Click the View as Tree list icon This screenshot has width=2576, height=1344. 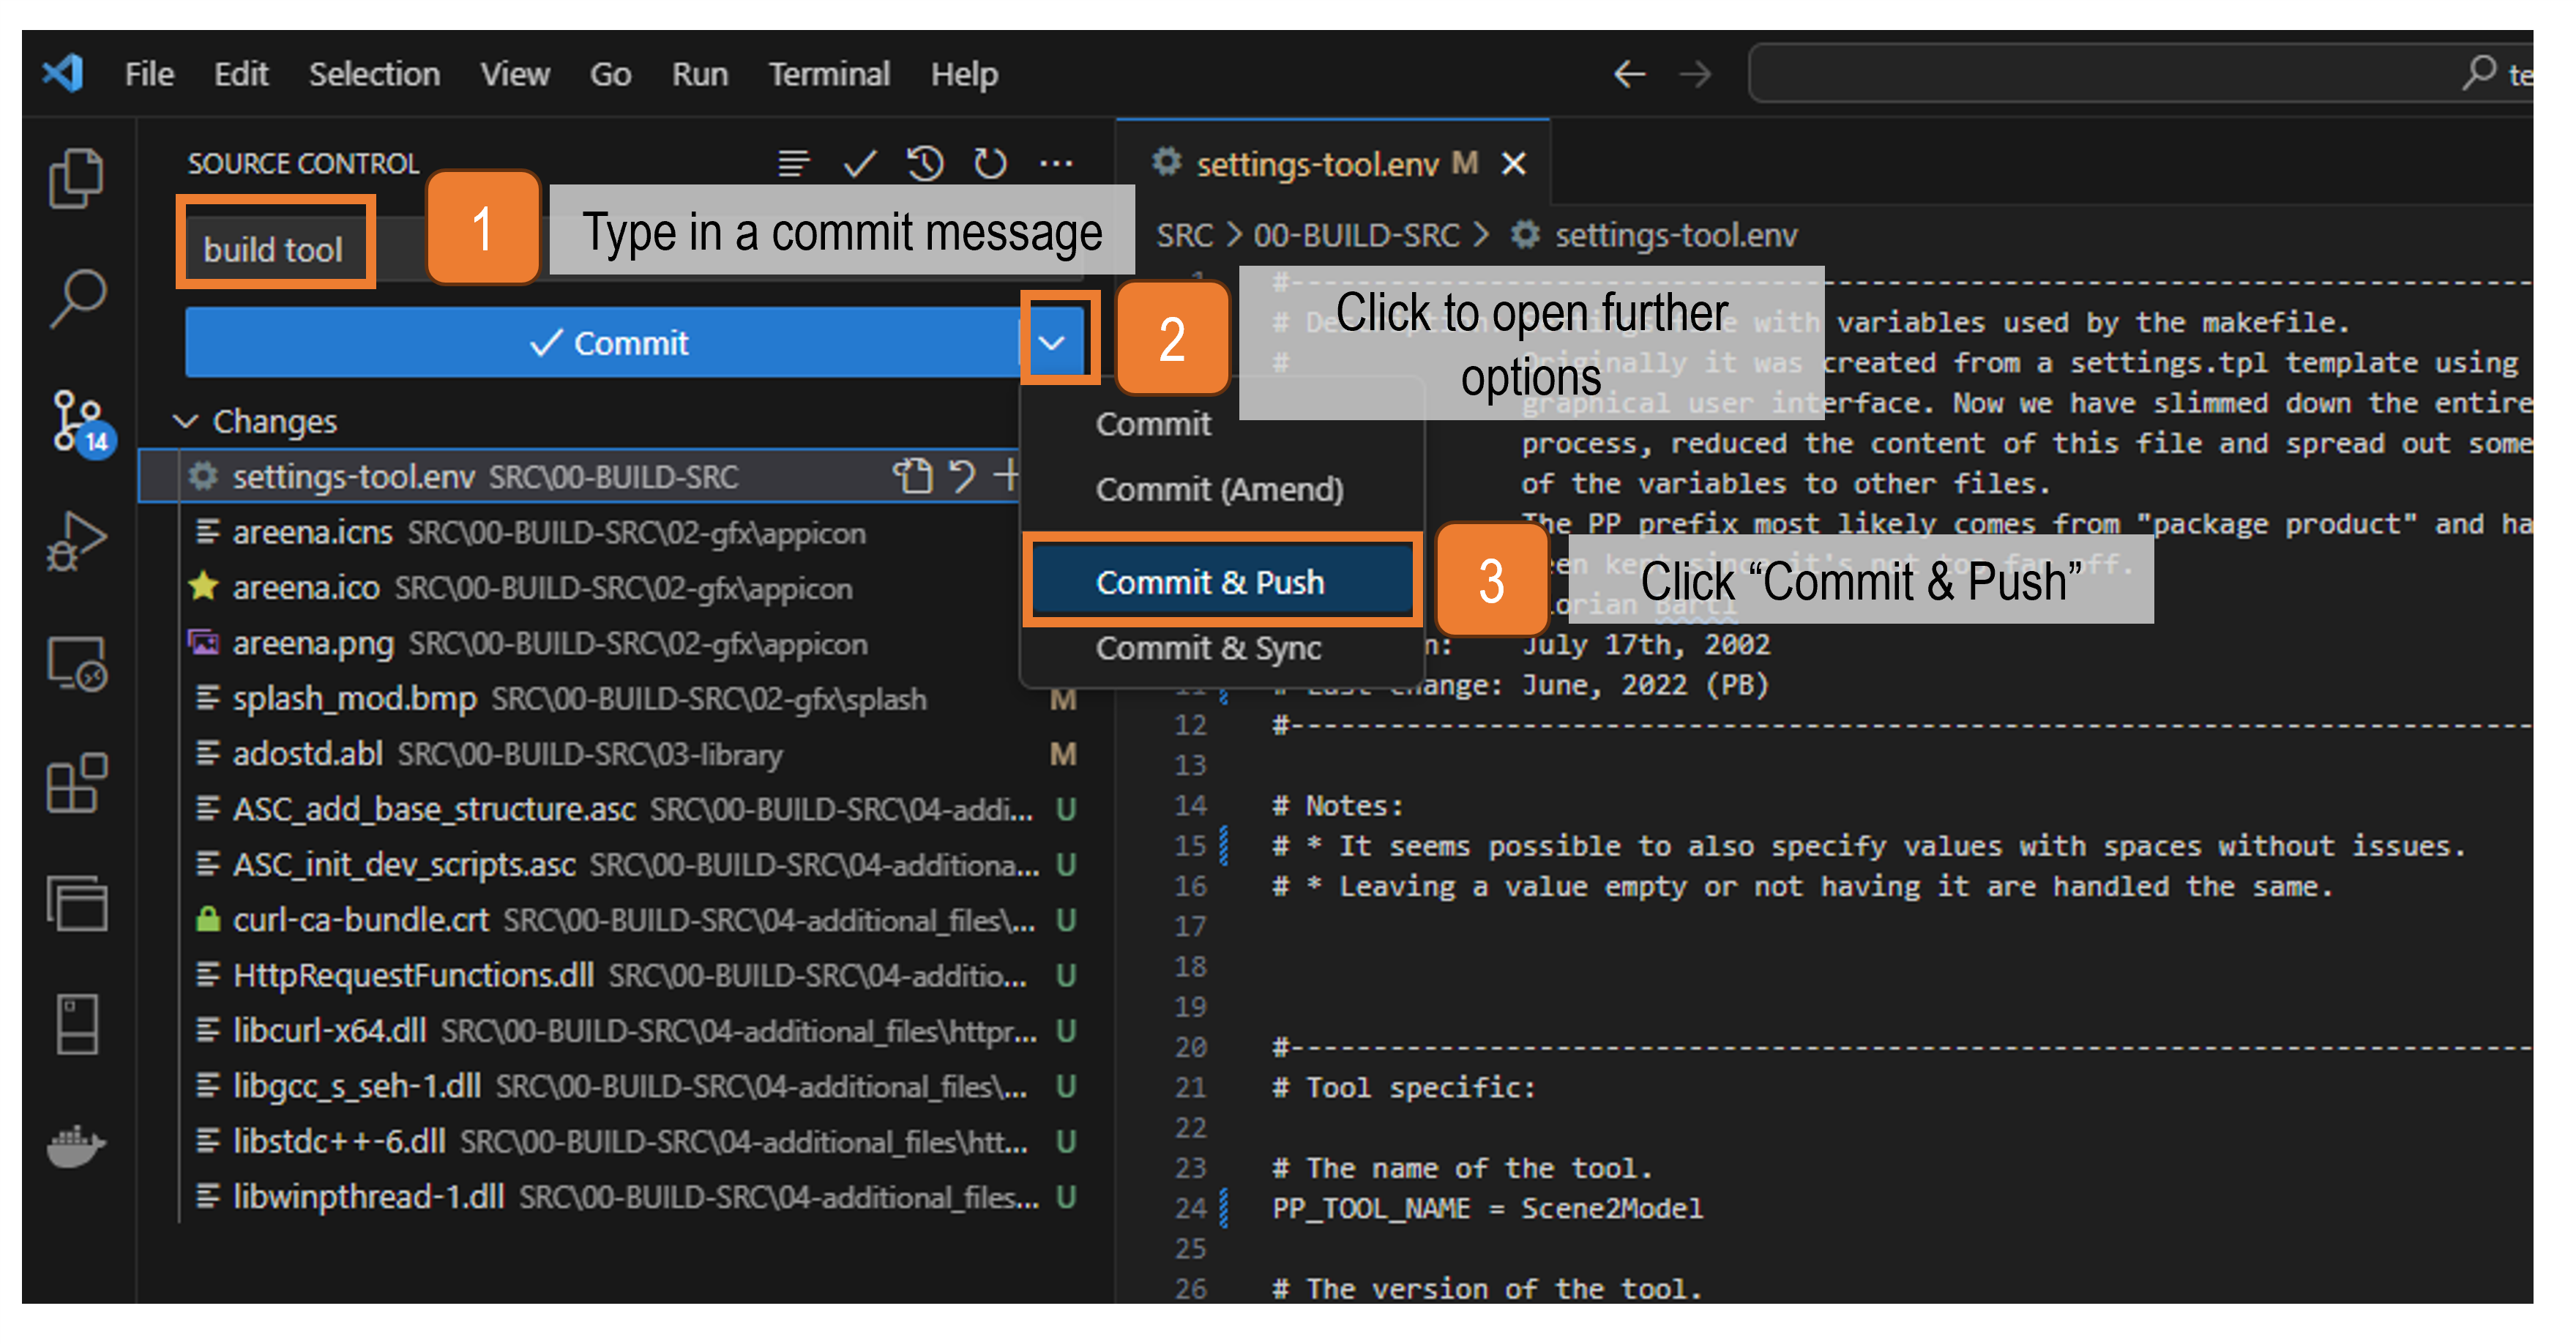click(x=794, y=162)
